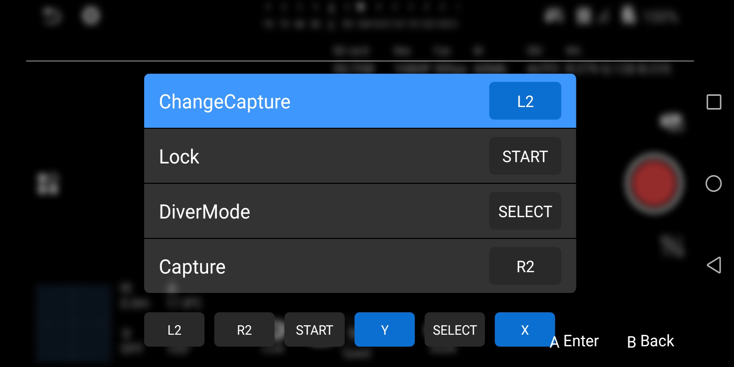Click the SELECT assignment next to DiverMode
The width and height of the screenshot is (734, 367).
[525, 211]
